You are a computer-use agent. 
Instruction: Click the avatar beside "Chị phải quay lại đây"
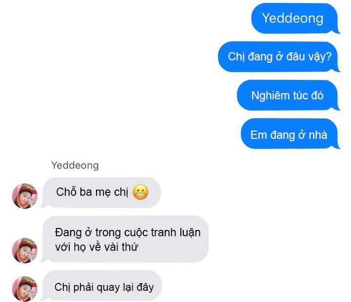25,289
